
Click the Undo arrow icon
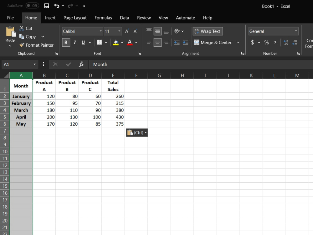point(57,6)
